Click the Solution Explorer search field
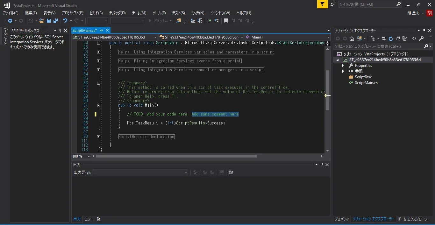435x225 pixels. pos(383,46)
